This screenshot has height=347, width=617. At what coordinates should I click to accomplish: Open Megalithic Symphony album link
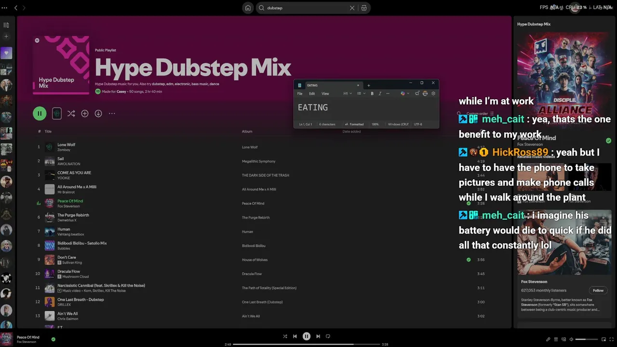point(258,161)
